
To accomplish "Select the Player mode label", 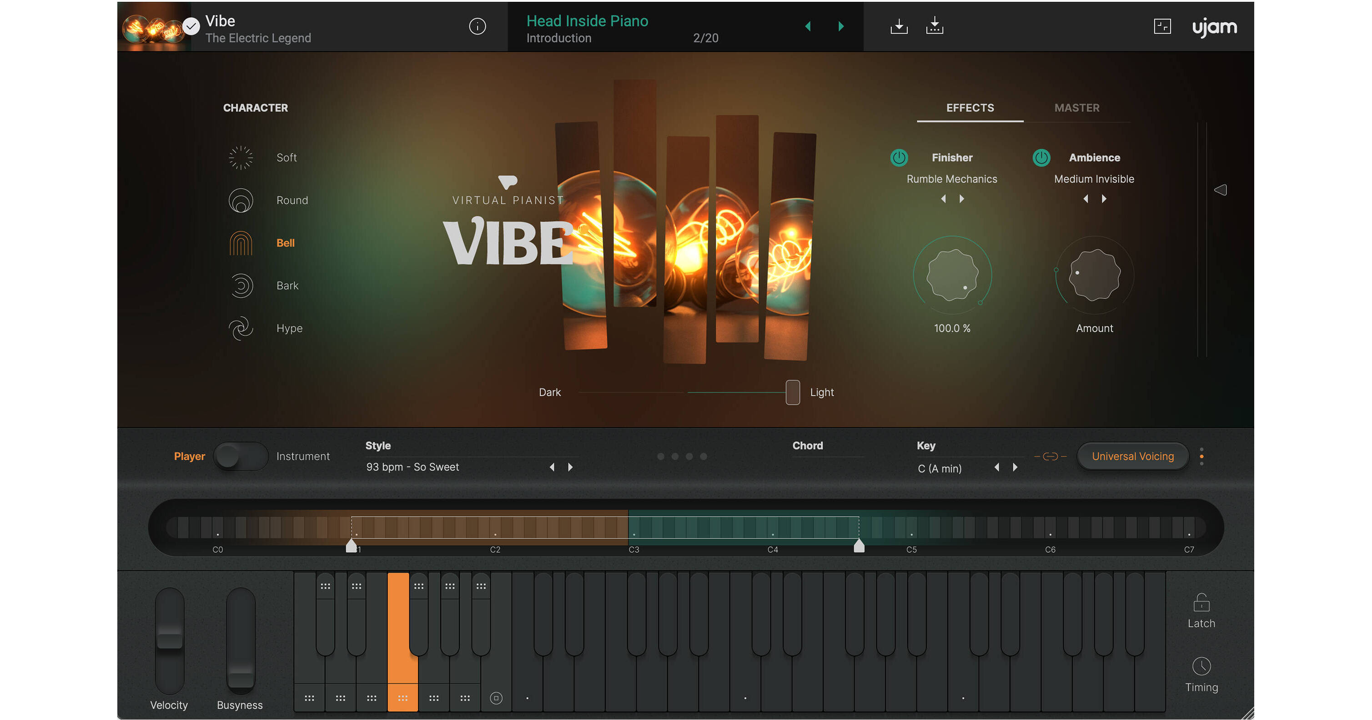I will 189,456.
